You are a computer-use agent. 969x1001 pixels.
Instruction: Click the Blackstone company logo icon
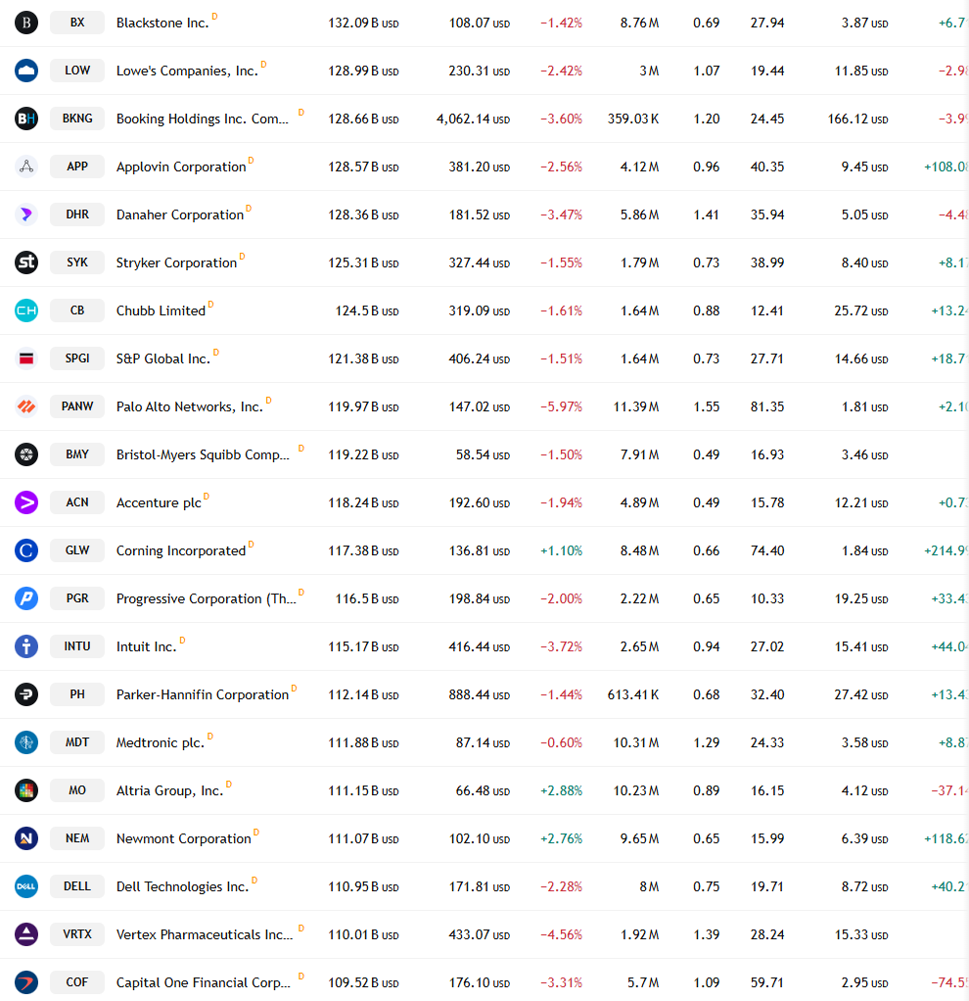tap(26, 23)
